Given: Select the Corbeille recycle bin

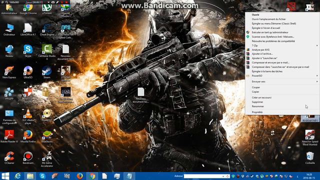Looking at the screenshot, I should [x=310, y=157].
